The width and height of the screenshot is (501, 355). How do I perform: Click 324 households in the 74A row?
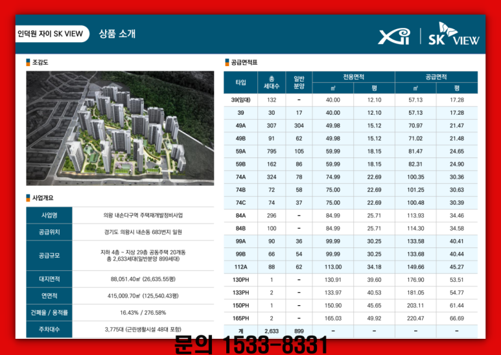pyautogui.click(x=272, y=177)
